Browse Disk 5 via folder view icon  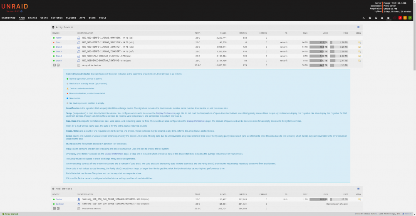click(x=359, y=61)
